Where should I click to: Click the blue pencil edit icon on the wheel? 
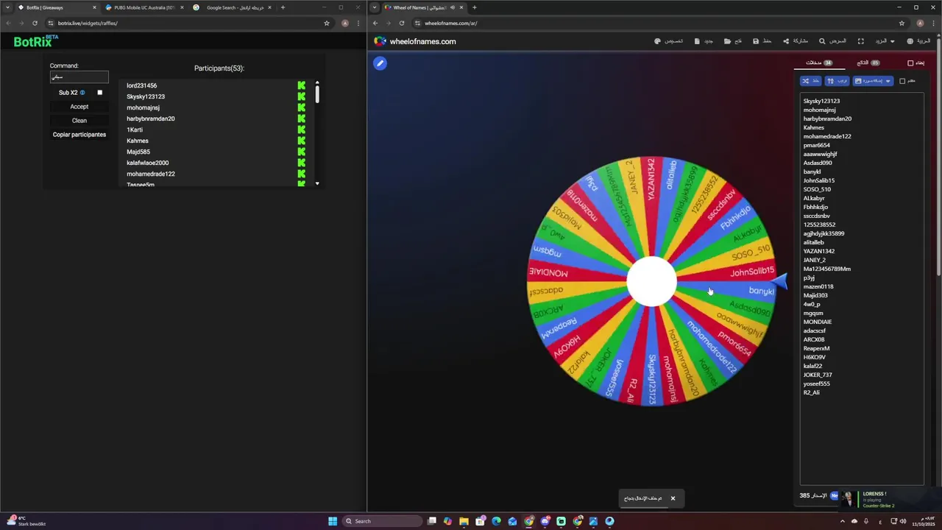click(380, 63)
